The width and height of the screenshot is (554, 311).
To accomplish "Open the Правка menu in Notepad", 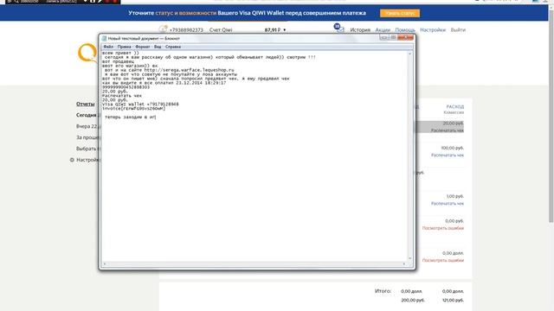I will tap(125, 47).
